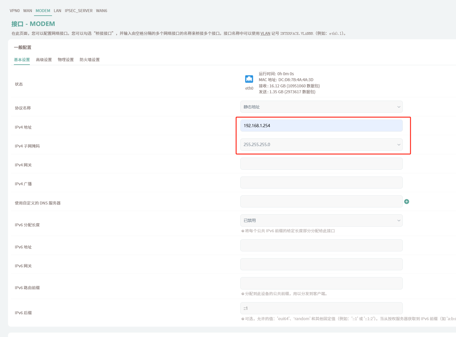Click the green plus icon to add DNS server
This screenshot has width=456, height=337.
[x=407, y=202]
